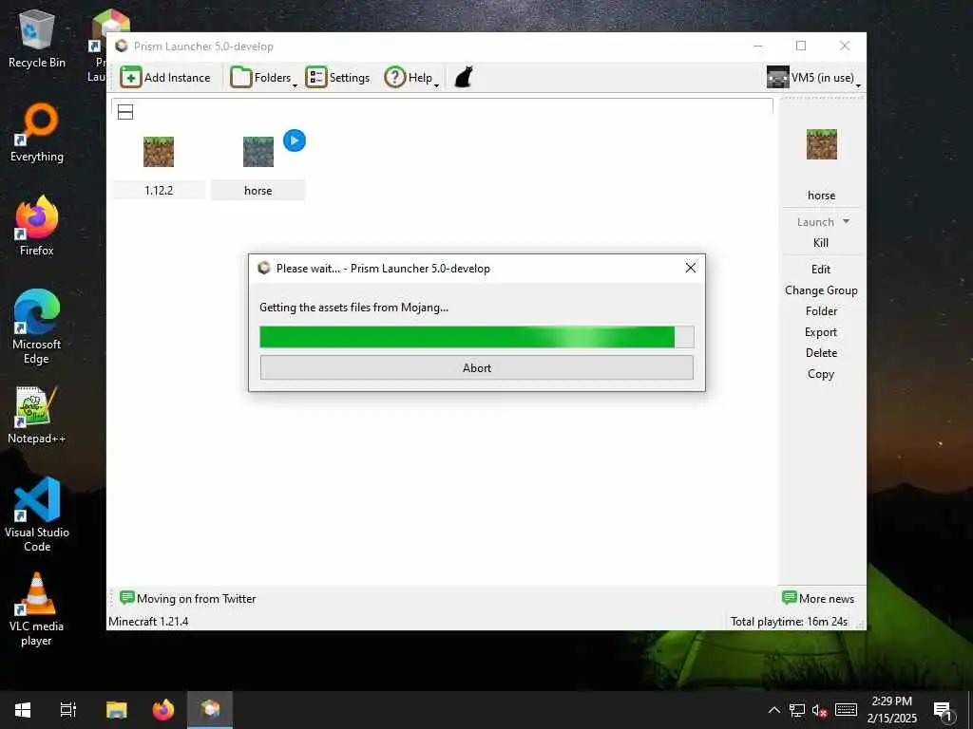Open Task View on the taskbar
This screenshot has height=729, width=973.
(68, 710)
